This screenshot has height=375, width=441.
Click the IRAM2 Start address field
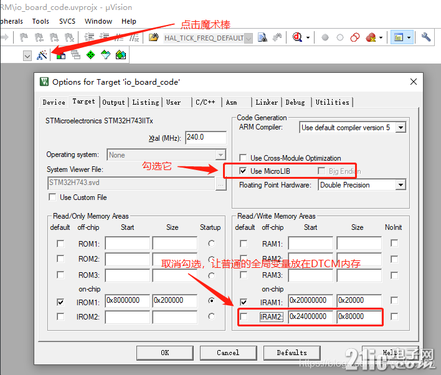(x=310, y=317)
